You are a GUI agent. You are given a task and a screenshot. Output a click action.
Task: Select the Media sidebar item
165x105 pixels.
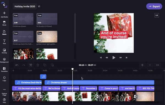[4, 33]
